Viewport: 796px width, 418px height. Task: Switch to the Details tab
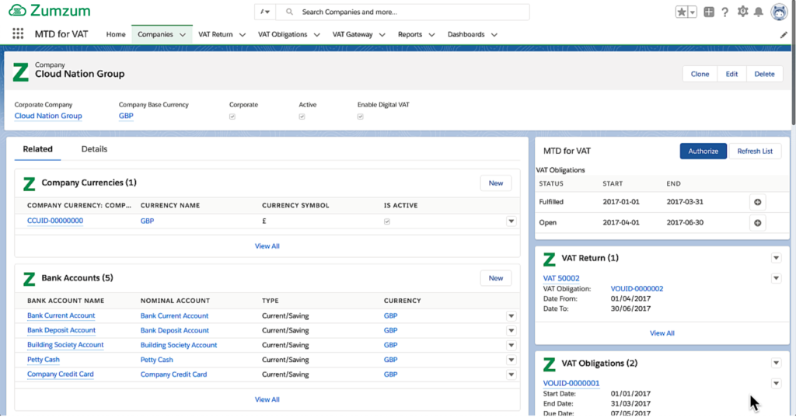click(94, 149)
